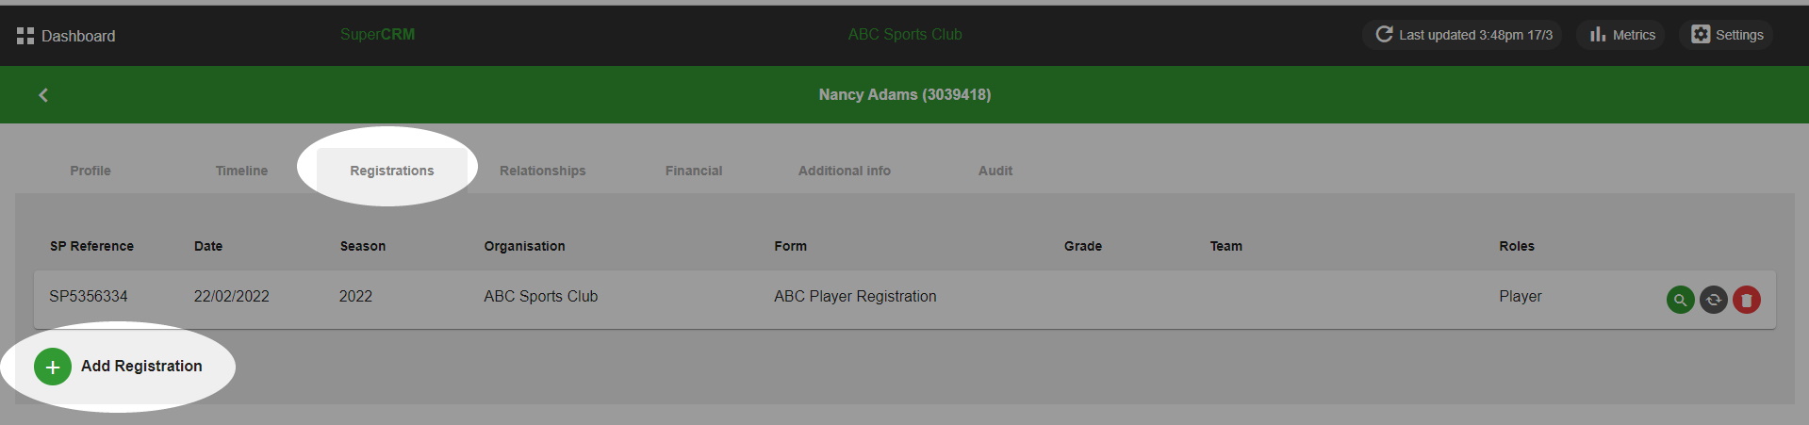Screen dimensions: 1809x425
Task: Click the Settings gear icon
Action: [x=1701, y=35]
